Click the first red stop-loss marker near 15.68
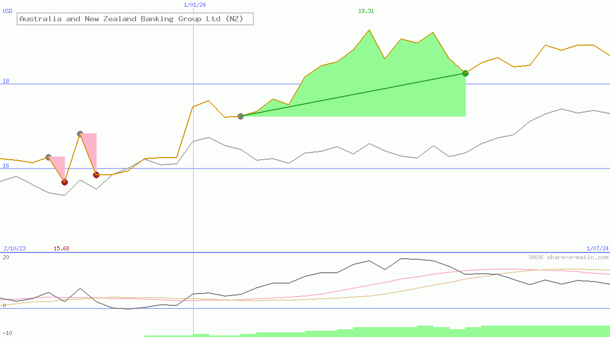610x337 pixels. point(64,182)
